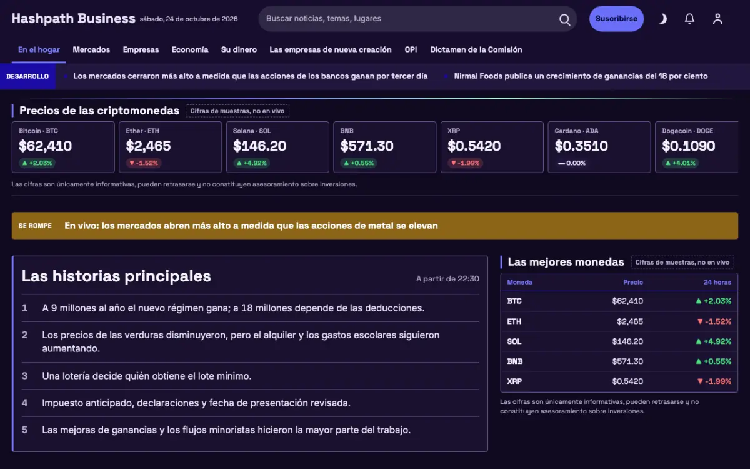The image size is (750, 469).
Task: Open Dictamen de la Comisión tab
Action: click(x=476, y=49)
